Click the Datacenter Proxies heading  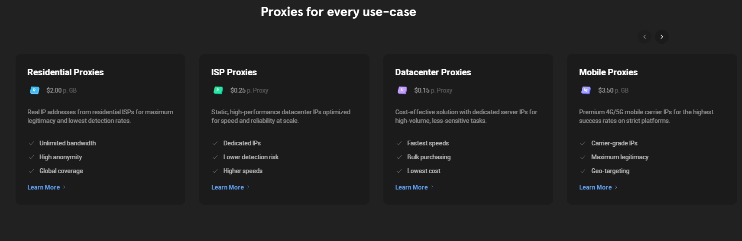pos(433,72)
